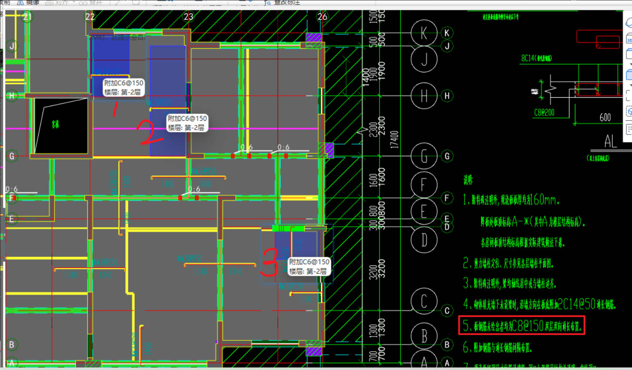The width and height of the screenshot is (632, 370).
Task: Select the solid blue box view icon
Action: 629,75
